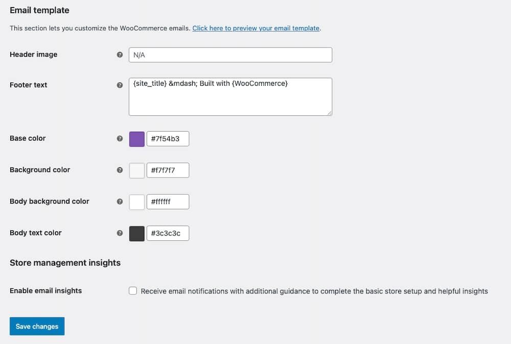Click help icon for Body background color

point(120,202)
